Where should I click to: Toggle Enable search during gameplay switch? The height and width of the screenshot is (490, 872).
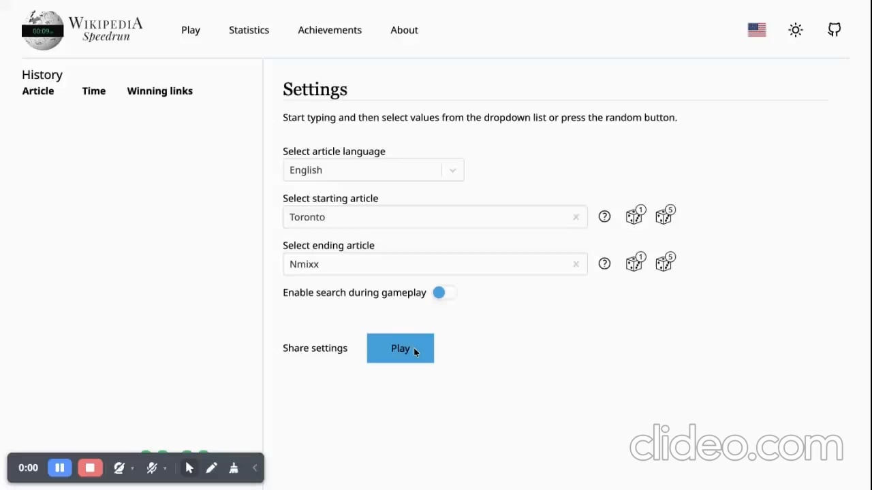coord(443,293)
